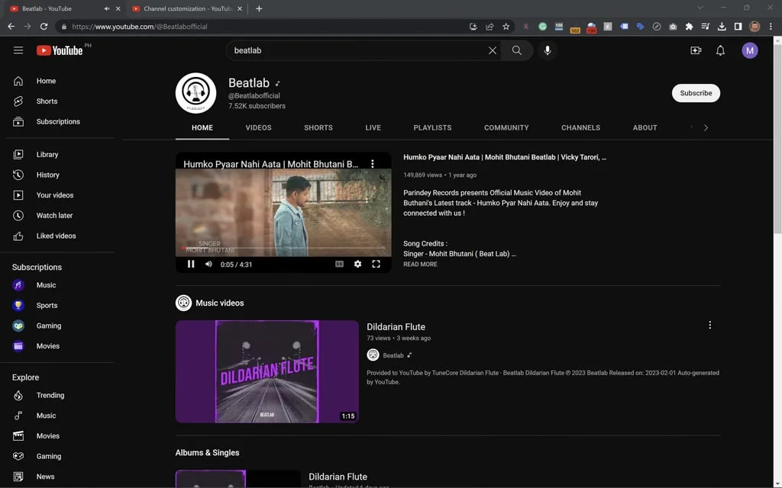Open the video settings gear menu

click(x=357, y=264)
